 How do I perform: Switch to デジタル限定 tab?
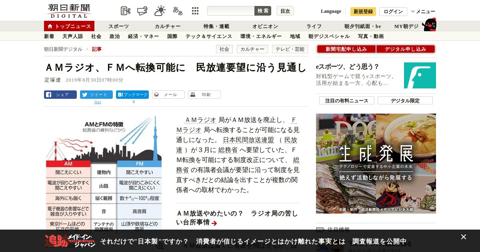pyautogui.click(x=405, y=100)
